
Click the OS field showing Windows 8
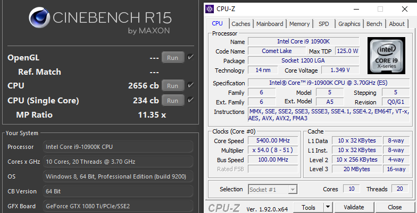[118, 176]
